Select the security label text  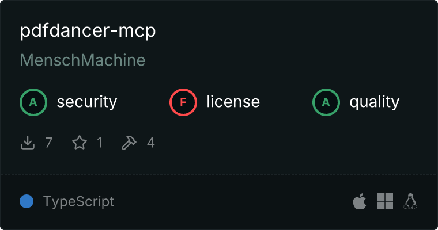click(x=87, y=102)
